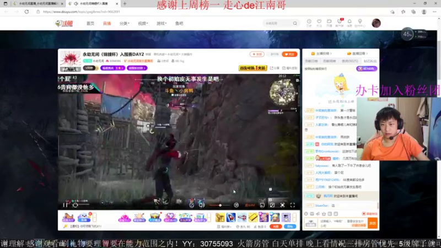Open the 首页 home menu item
The width and height of the screenshot is (441, 248).
pos(90,23)
